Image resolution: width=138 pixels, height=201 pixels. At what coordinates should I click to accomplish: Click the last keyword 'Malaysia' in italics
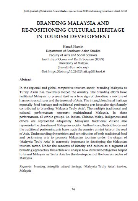click(25, 170)
